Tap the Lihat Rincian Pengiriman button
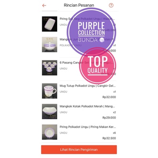 point(79,149)
